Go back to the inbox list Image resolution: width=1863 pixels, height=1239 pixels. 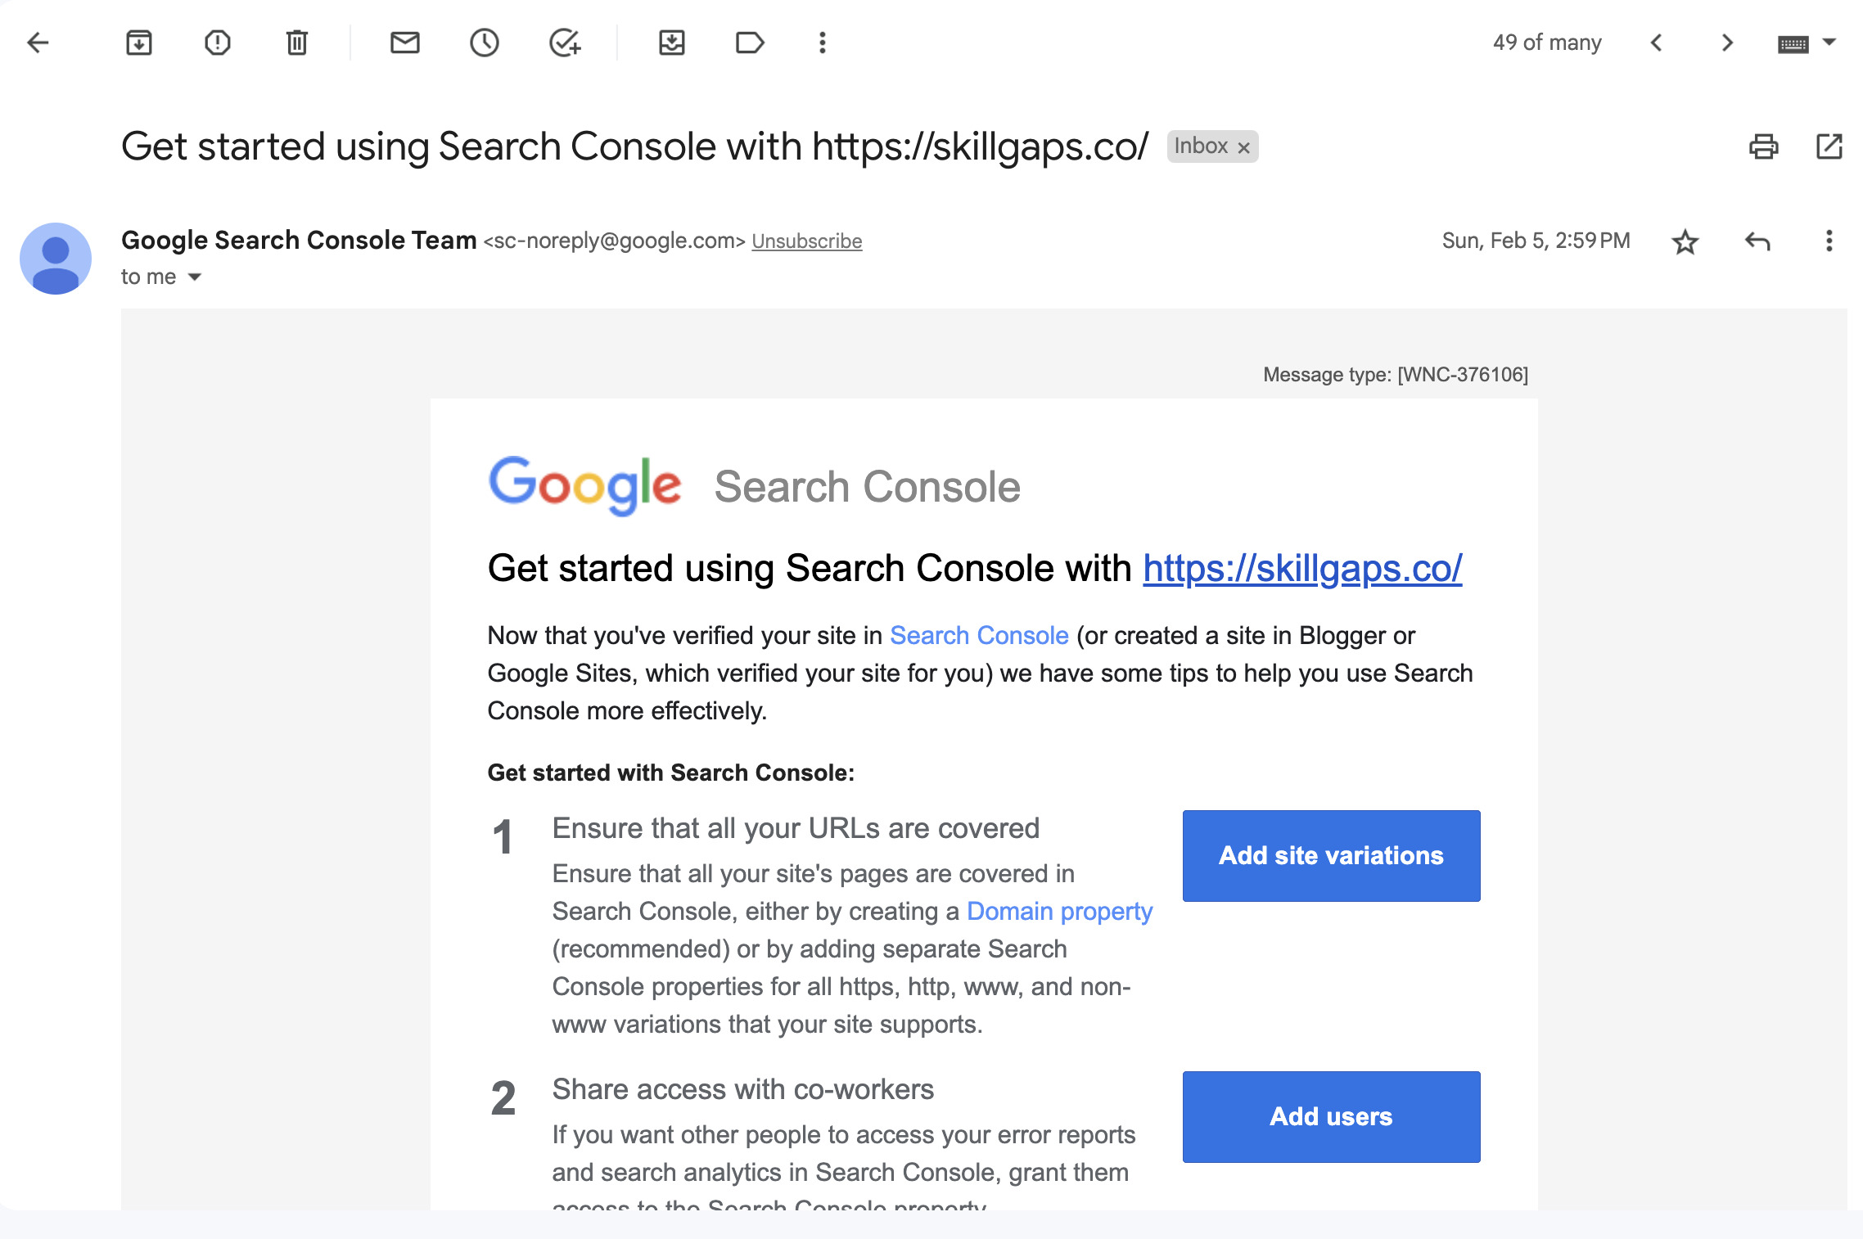(x=38, y=43)
